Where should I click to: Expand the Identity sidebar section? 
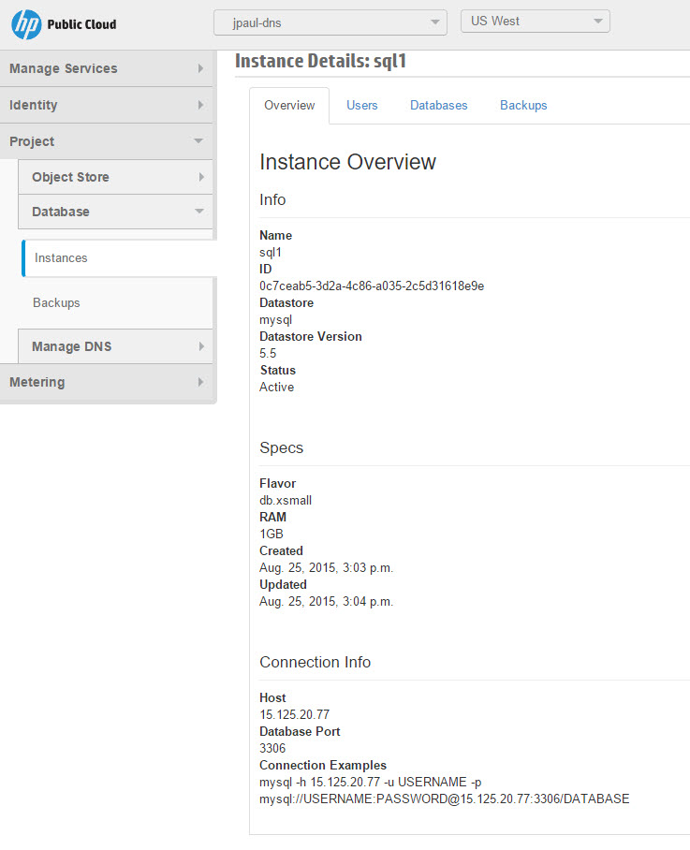point(106,105)
